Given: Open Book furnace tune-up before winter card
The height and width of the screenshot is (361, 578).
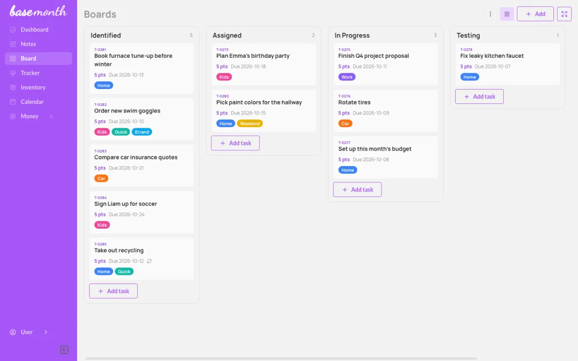Looking at the screenshot, I should [142, 68].
